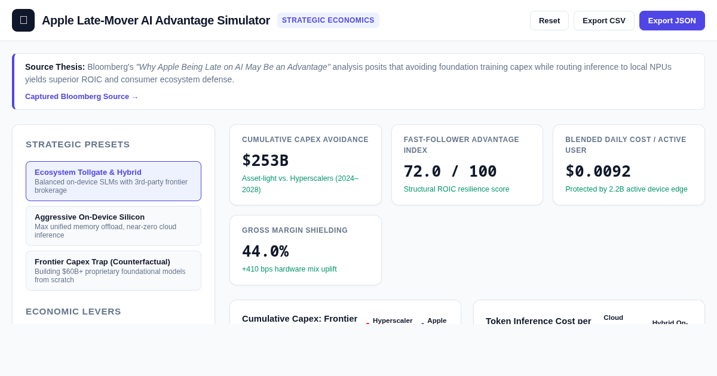The height and width of the screenshot is (376, 717).
Task: Select Frontier Capex Trap (Counterfactual) preset
Action: tap(114, 270)
